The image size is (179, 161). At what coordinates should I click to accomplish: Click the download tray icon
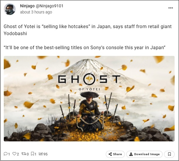(131, 154)
